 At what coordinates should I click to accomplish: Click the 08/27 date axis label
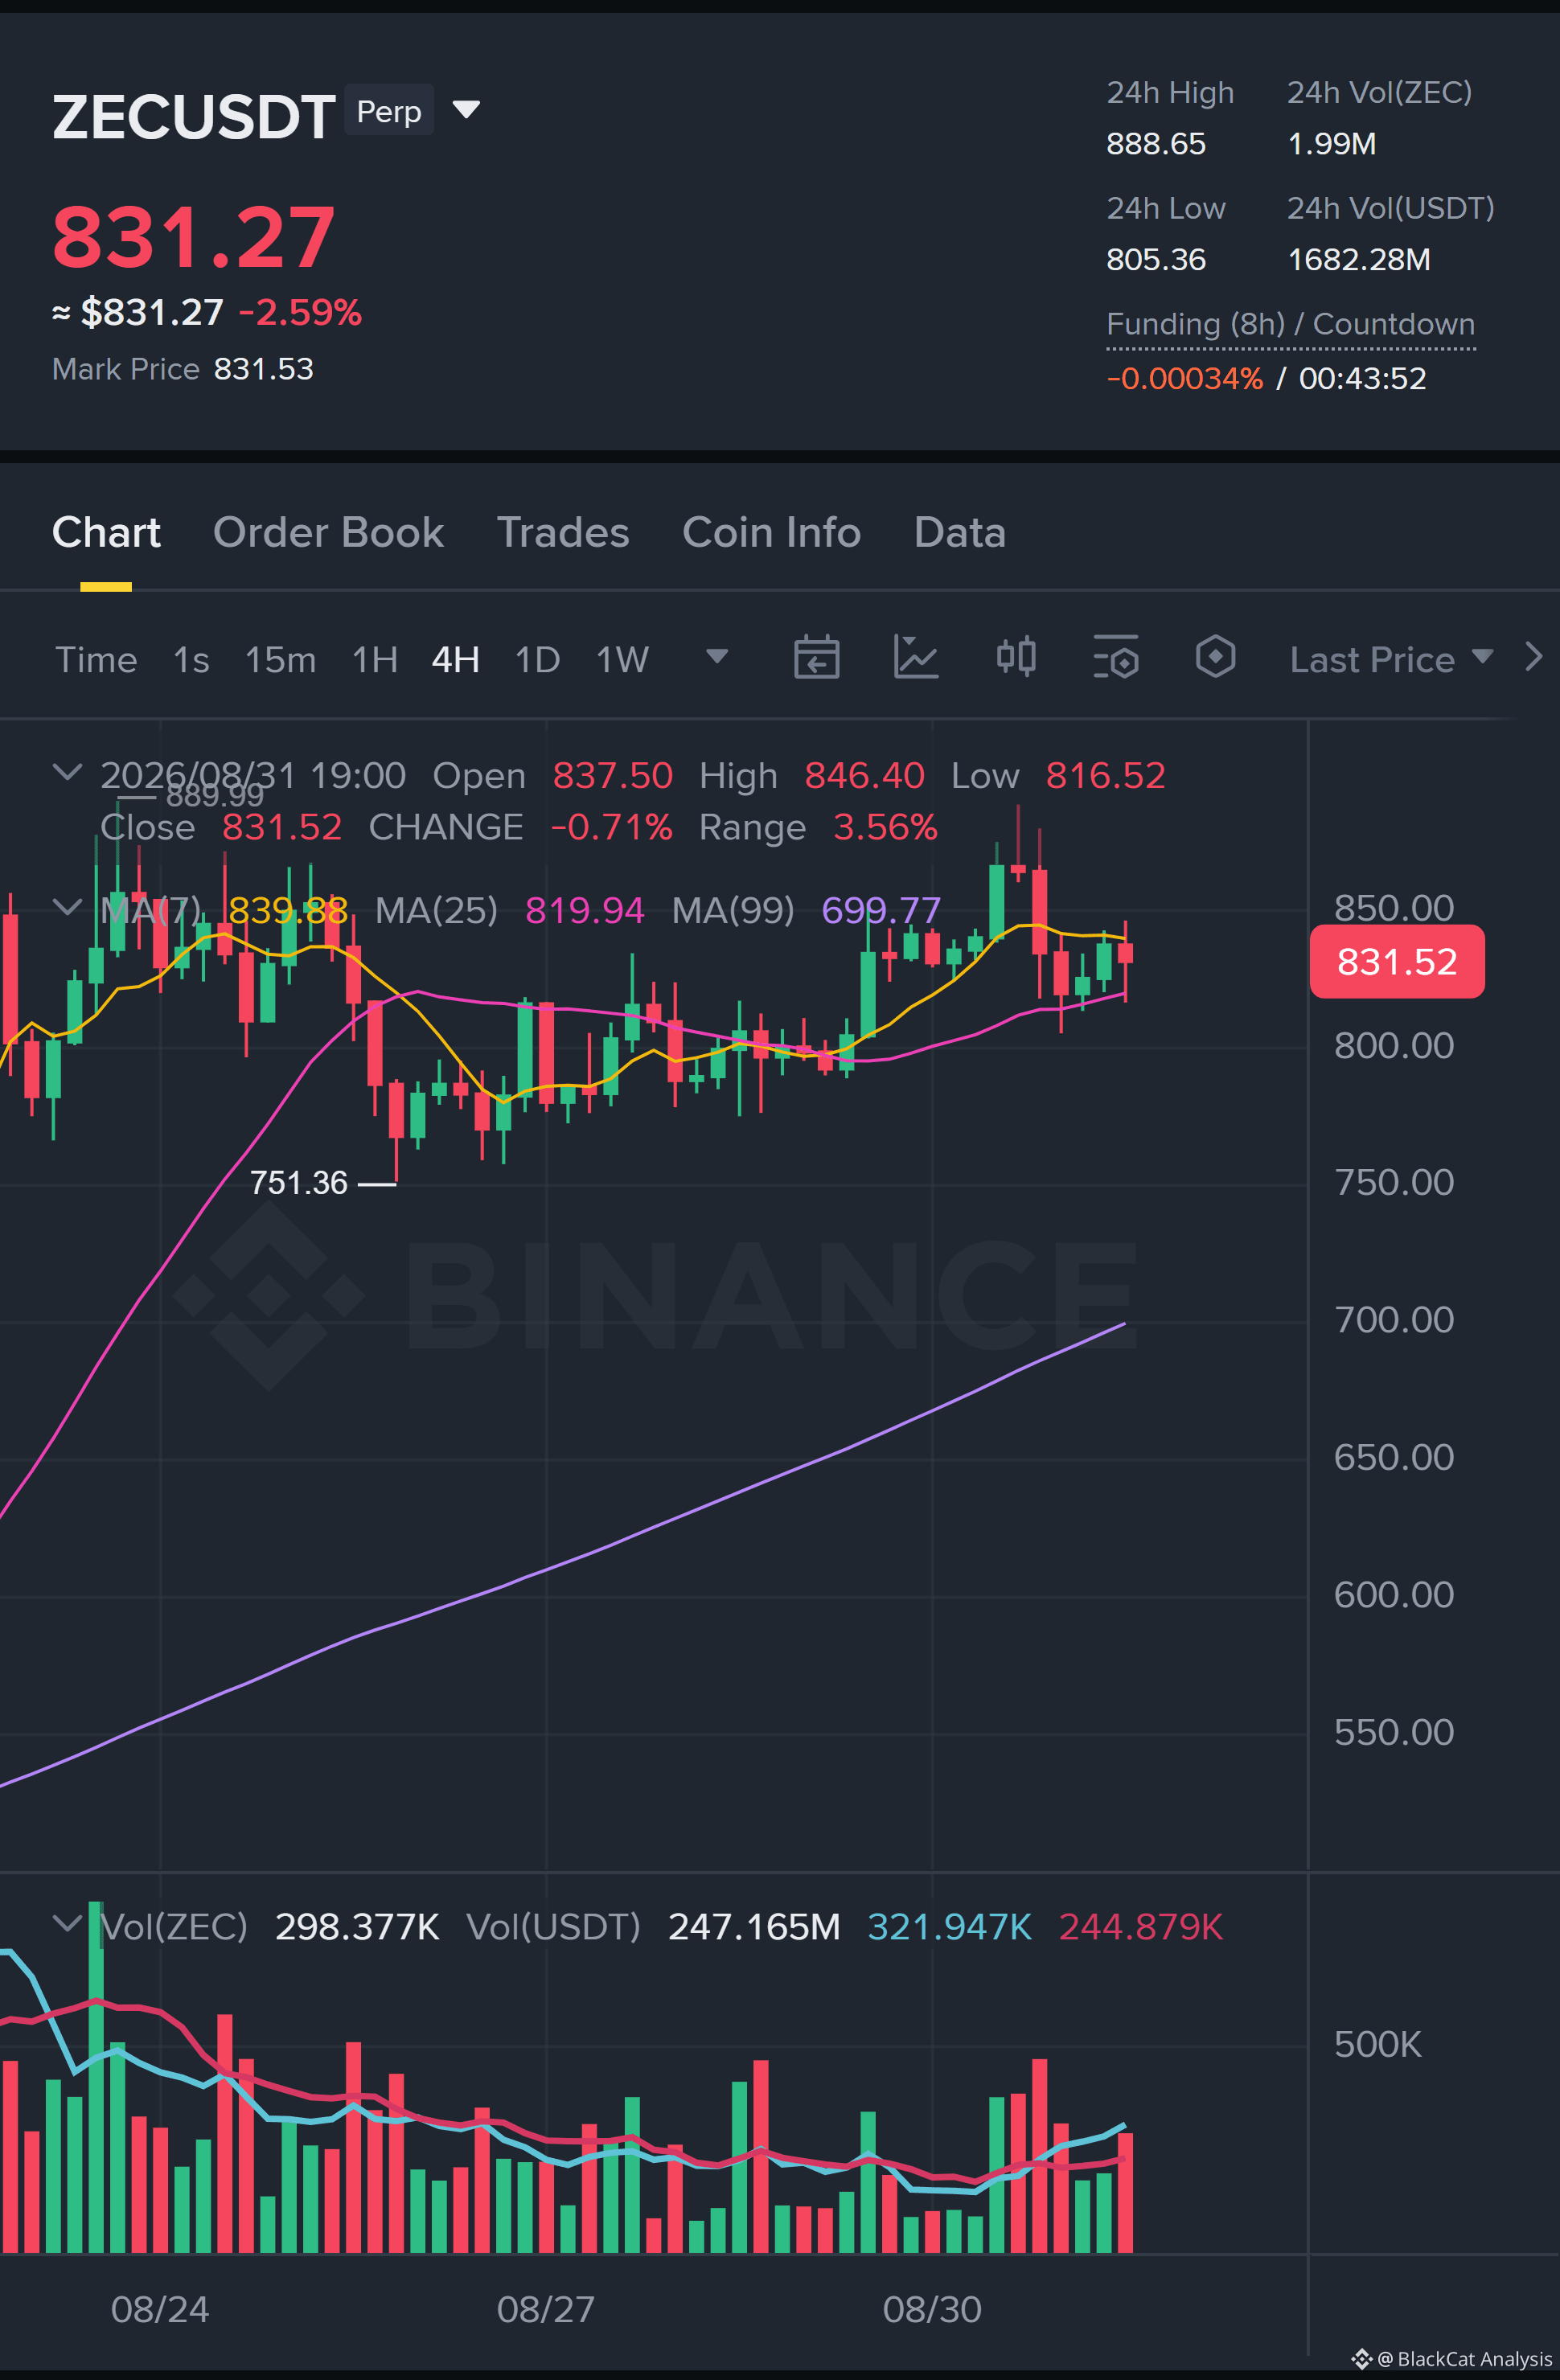(x=546, y=2309)
